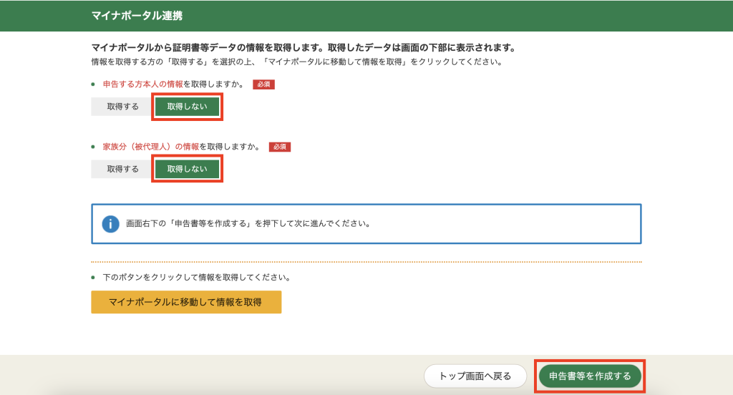Click the 下のボタンをクリックして情報を取得 instruction text

coord(196,277)
